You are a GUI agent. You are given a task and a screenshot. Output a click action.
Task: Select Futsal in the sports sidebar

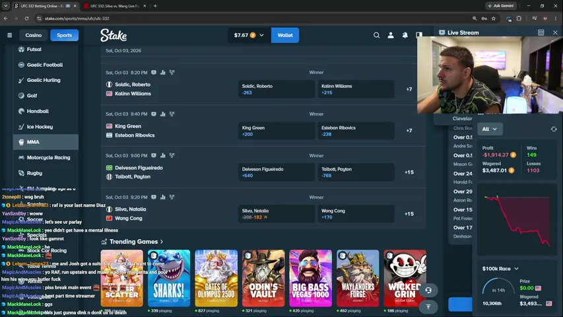coord(46,50)
